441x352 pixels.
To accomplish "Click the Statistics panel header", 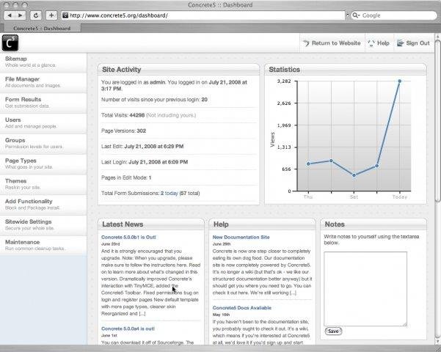I will point(346,70).
